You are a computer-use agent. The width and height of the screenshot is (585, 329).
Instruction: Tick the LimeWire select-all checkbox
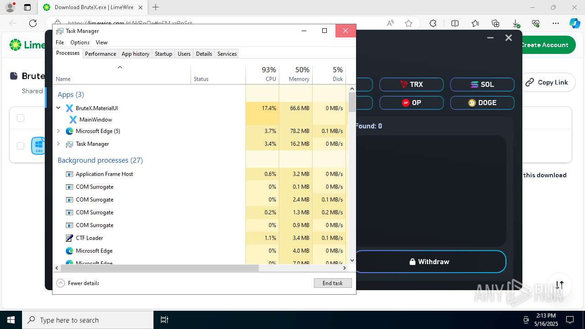click(21, 118)
